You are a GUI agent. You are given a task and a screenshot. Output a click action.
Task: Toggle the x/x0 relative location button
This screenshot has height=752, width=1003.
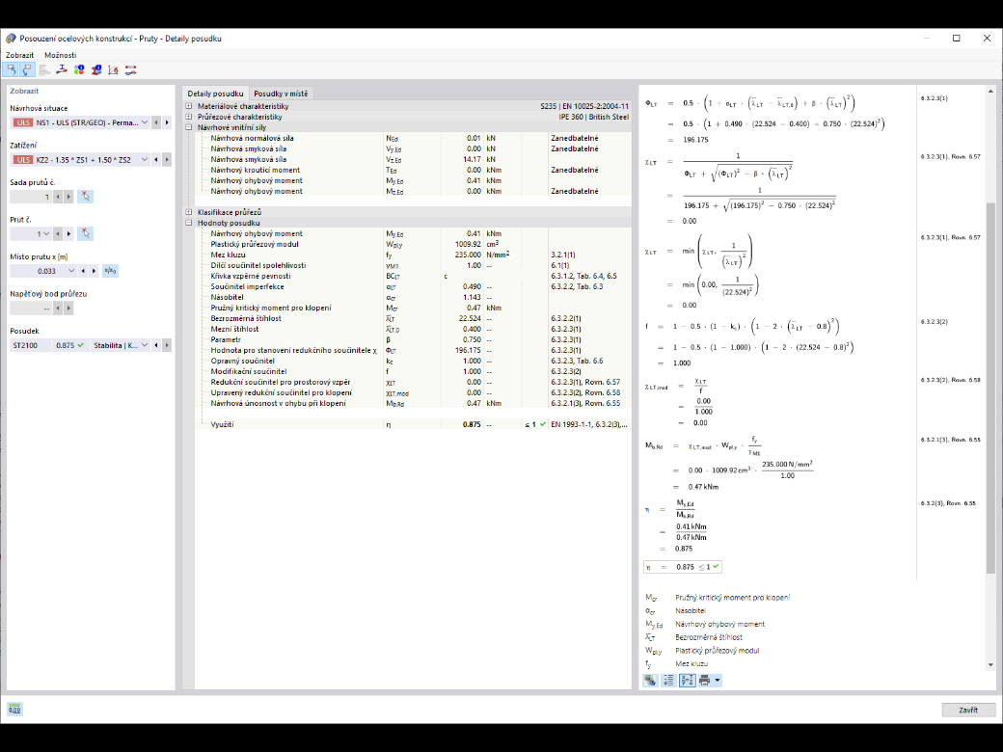coord(110,271)
